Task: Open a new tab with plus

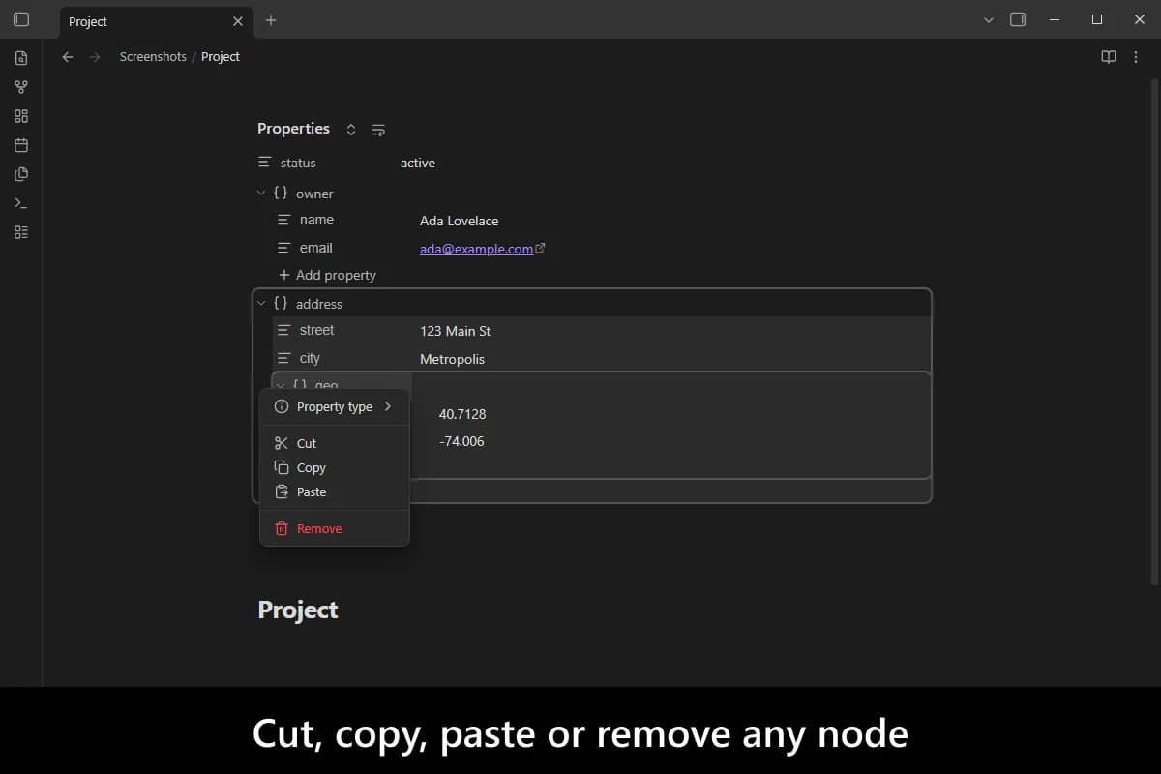Action: point(271,20)
